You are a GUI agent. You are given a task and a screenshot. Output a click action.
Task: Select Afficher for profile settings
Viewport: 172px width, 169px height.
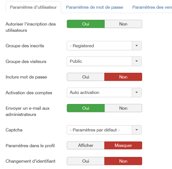click(x=86, y=146)
